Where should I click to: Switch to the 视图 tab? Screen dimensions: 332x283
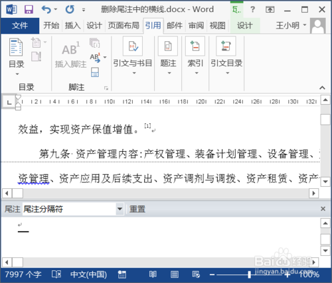point(218,26)
